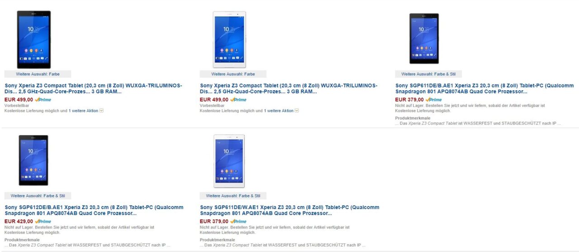Open SGP612DE/B.AE1 black tablet thumbnail
This screenshot has width=579, height=252.
tap(33, 160)
